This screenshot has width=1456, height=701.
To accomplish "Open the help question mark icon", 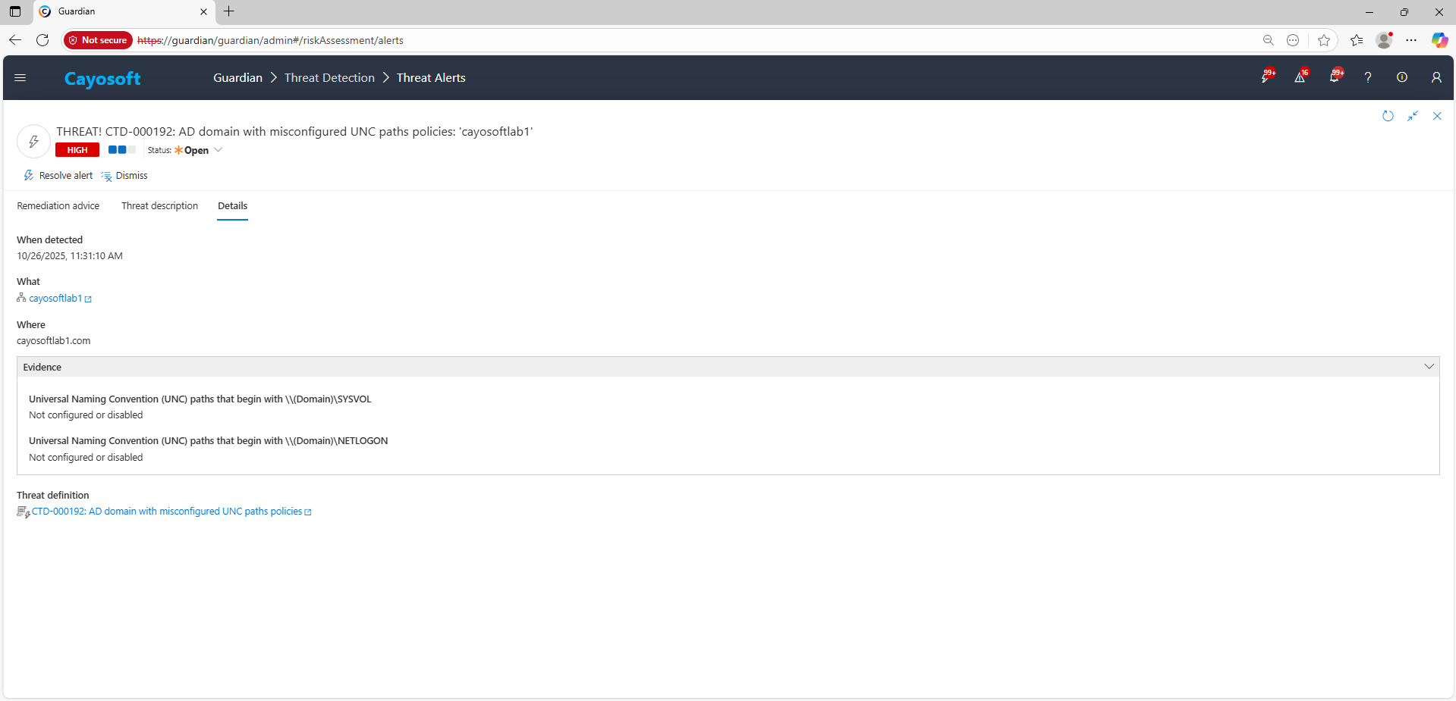I will [x=1368, y=77].
